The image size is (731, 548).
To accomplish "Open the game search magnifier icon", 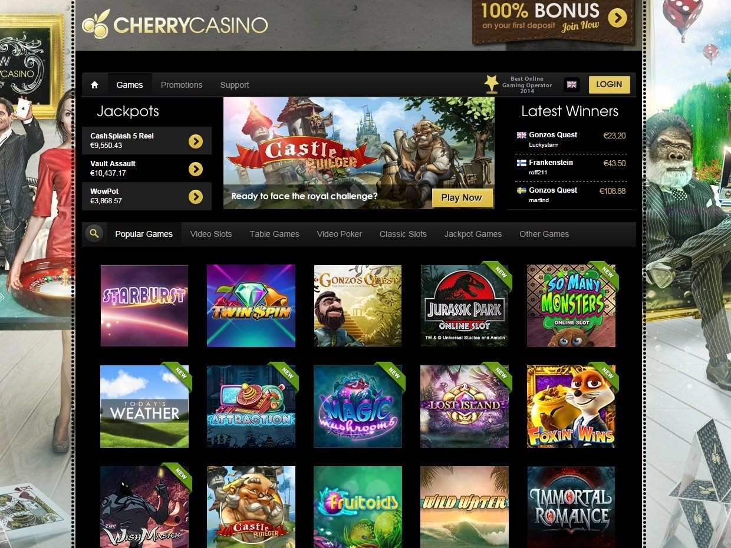I will [94, 234].
